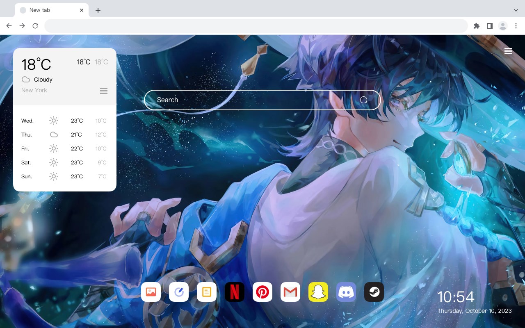Image resolution: width=525 pixels, height=328 pixels.
Task: Click the date Thursday, October 10, 2023
Action: (475, 311)
